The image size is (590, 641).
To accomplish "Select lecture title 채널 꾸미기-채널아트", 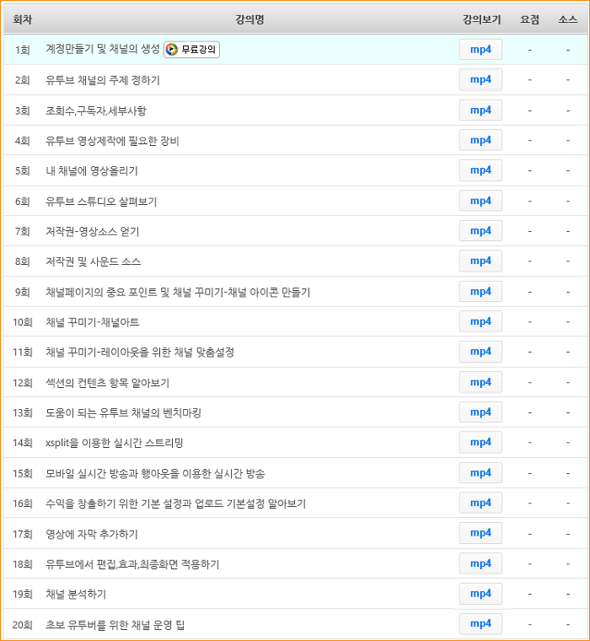I will coord(93,322).
